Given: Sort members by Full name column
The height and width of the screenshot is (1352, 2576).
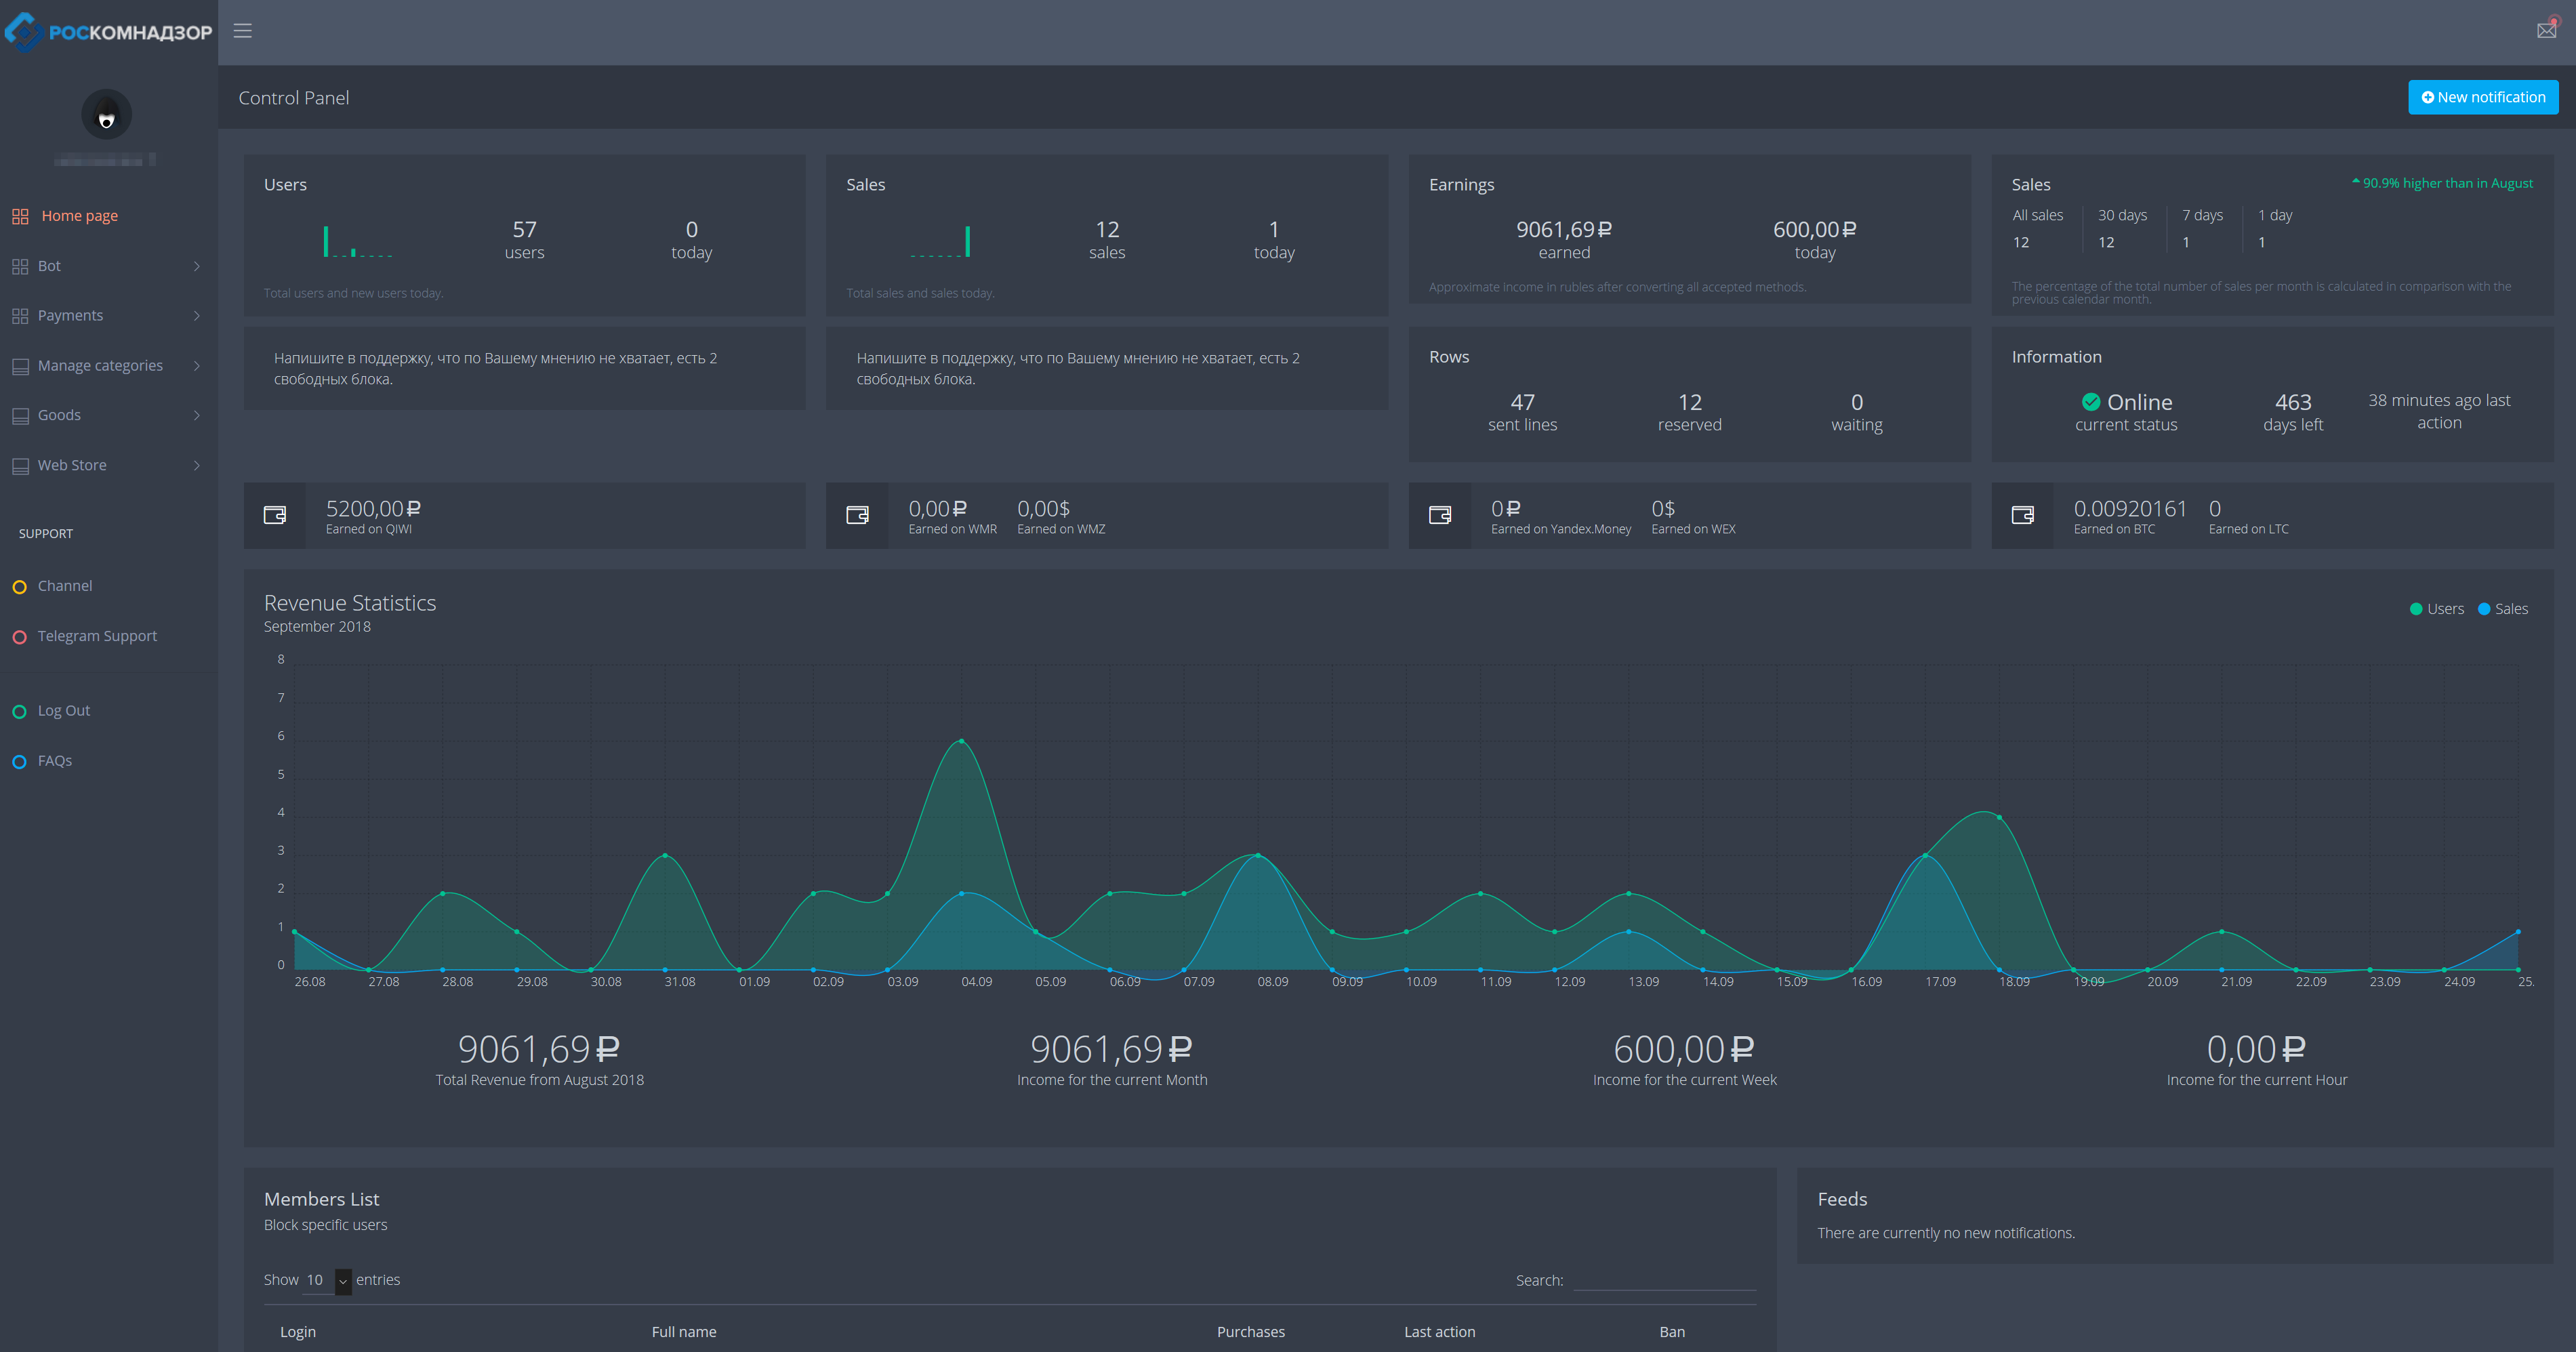Looking at the screenshot, I should click(684, 1332).
